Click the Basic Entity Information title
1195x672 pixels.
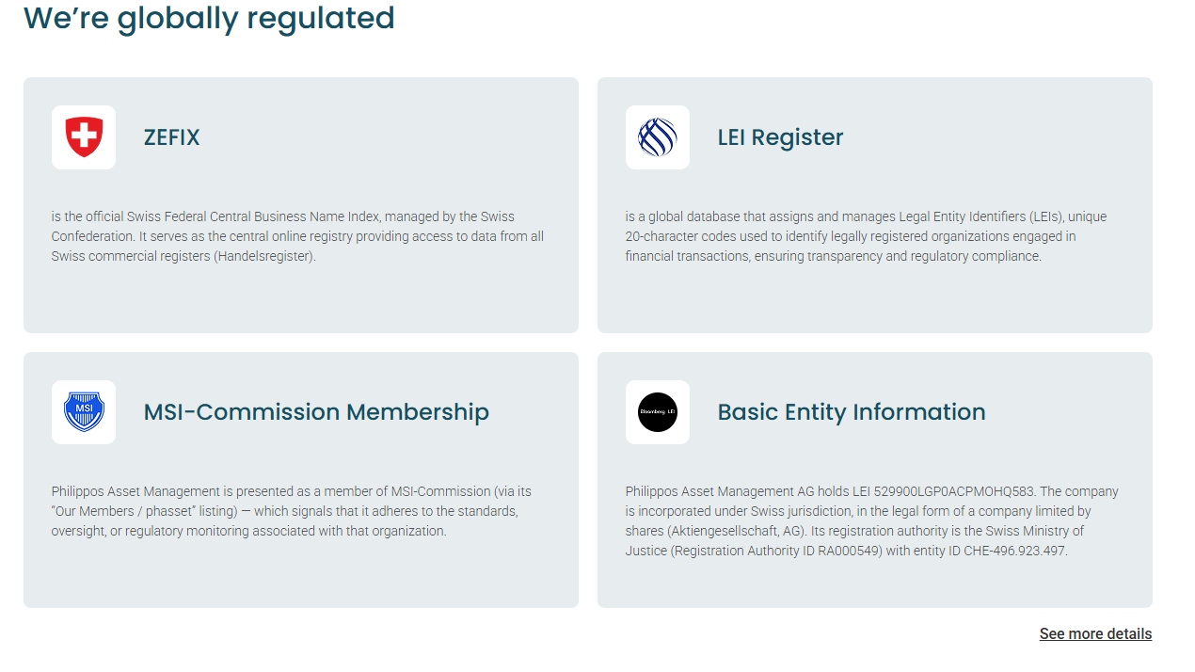pos(852,412)
